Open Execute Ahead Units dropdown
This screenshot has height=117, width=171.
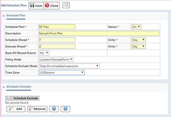point(138,46)
